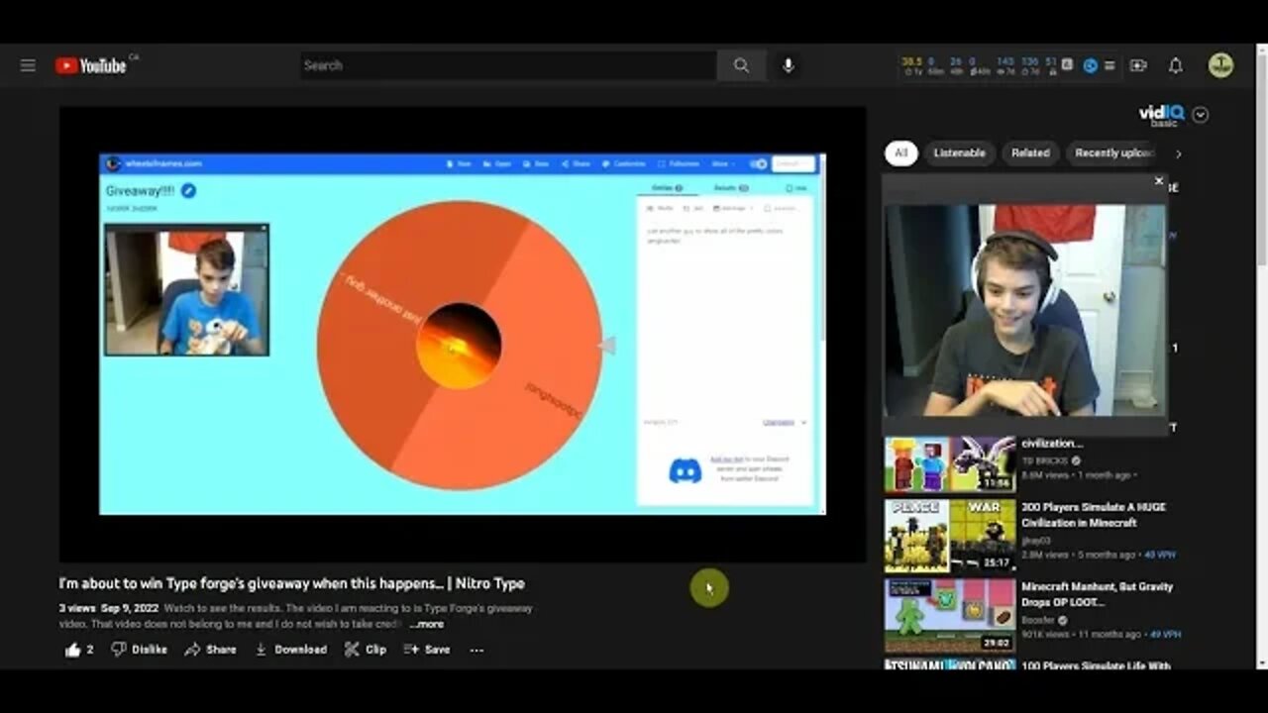Save the video to a playlist
1268x713 pixels.
(x=426, y=650)
